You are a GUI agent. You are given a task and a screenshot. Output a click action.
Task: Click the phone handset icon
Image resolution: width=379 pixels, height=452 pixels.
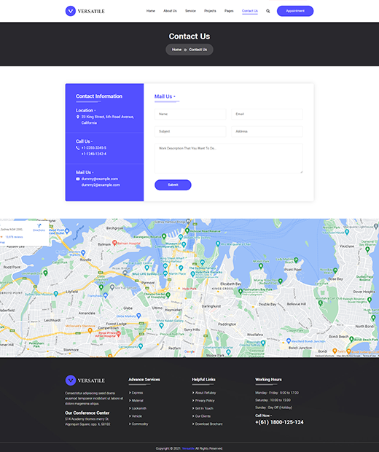point(77,148)
